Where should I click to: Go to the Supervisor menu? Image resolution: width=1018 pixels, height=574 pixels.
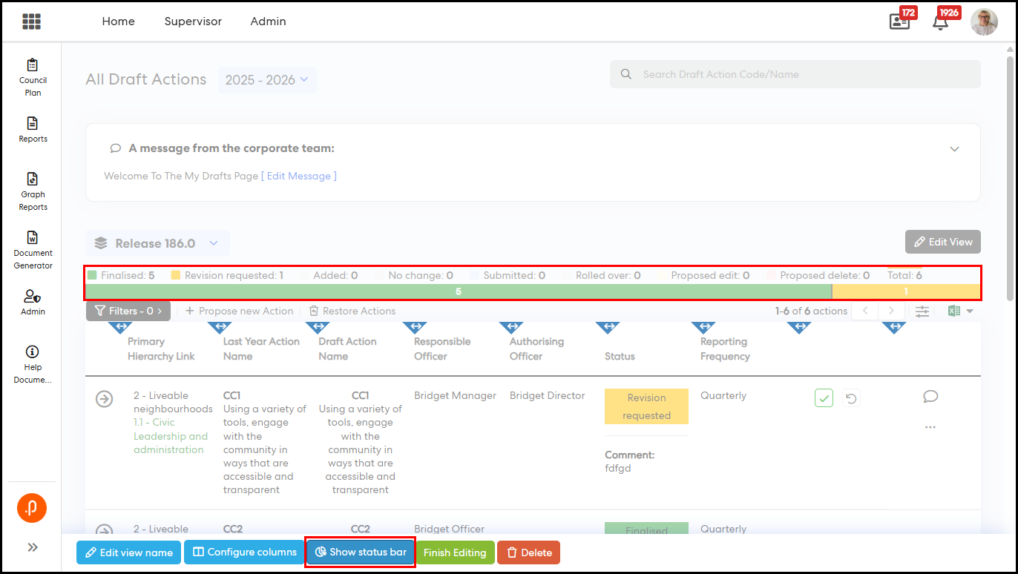pos(193,22)
